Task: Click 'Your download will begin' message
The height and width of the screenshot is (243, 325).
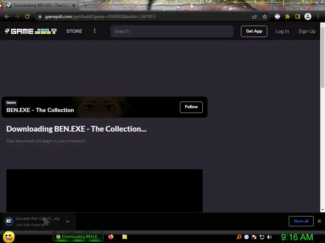Action: (47, 141)
